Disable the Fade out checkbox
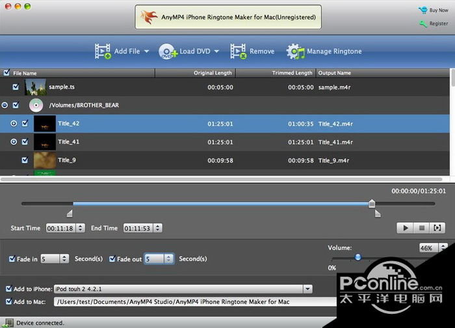455x328 pixels. [x=112, y=259]
